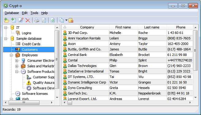This screenshot has height=115, width=201.
Task: Collapse the Sample database node
Action: 6,39
